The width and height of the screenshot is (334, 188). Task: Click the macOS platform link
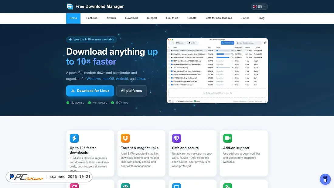point(108,79)
